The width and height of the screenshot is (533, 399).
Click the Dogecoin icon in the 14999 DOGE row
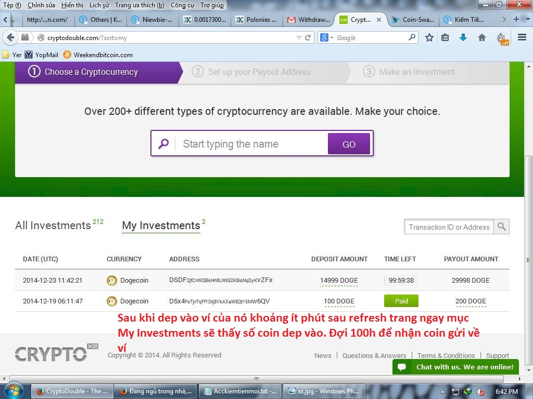point(111,281)
